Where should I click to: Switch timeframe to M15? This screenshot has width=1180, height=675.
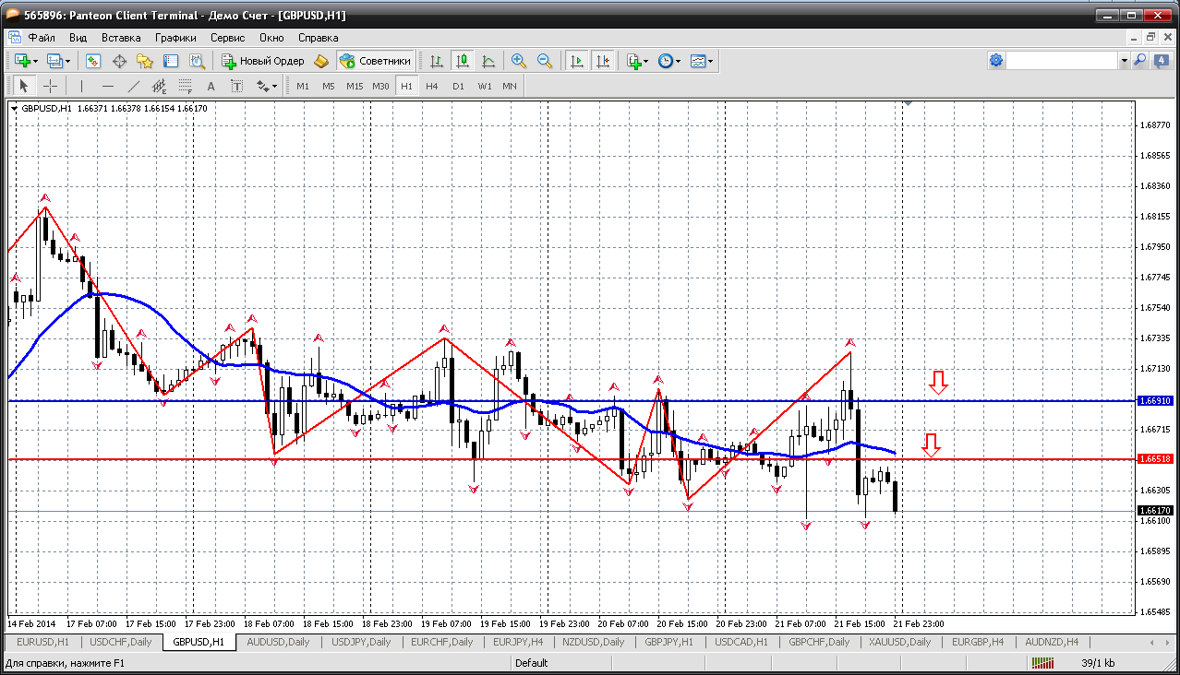[355, 86]
